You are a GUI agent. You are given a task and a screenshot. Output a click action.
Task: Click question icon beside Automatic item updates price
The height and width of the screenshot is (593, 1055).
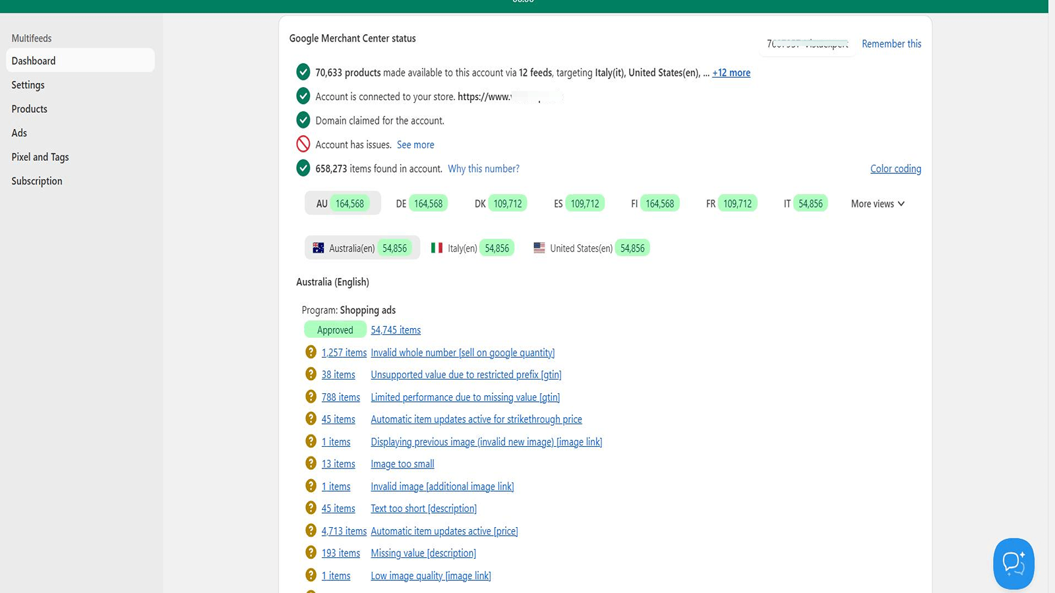click(x=311, y=530)
